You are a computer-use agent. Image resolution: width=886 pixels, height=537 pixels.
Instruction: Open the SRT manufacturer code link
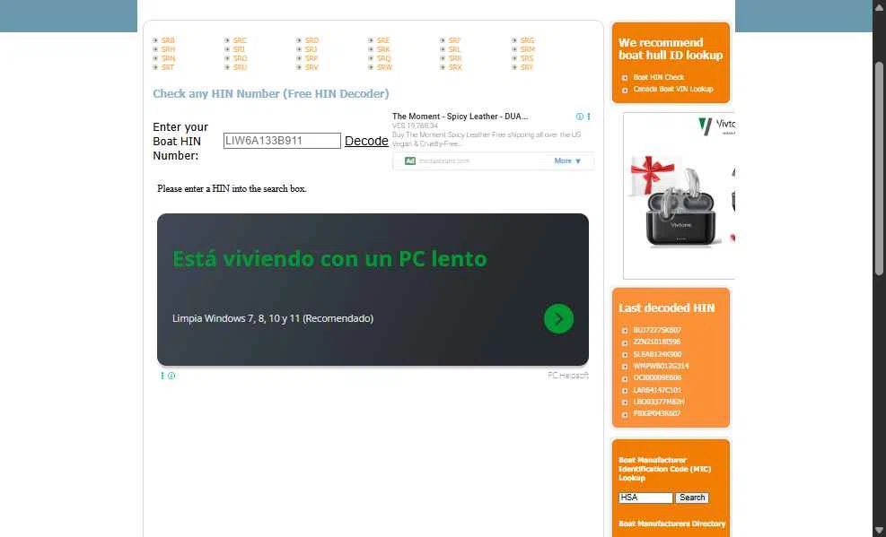coord(167,67)
